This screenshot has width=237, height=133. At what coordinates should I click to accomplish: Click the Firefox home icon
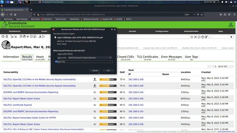point(15,14)
